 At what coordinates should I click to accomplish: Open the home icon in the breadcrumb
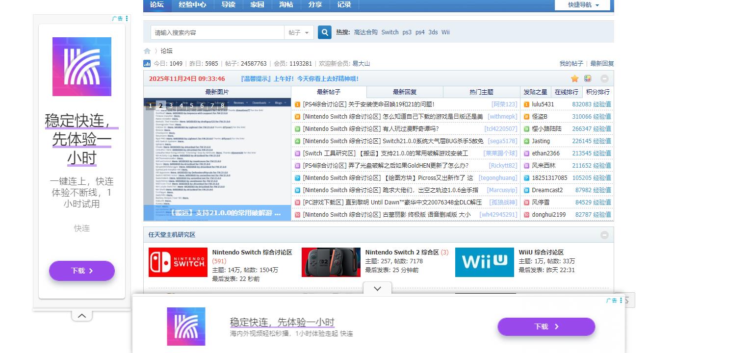tap(147, 51)
